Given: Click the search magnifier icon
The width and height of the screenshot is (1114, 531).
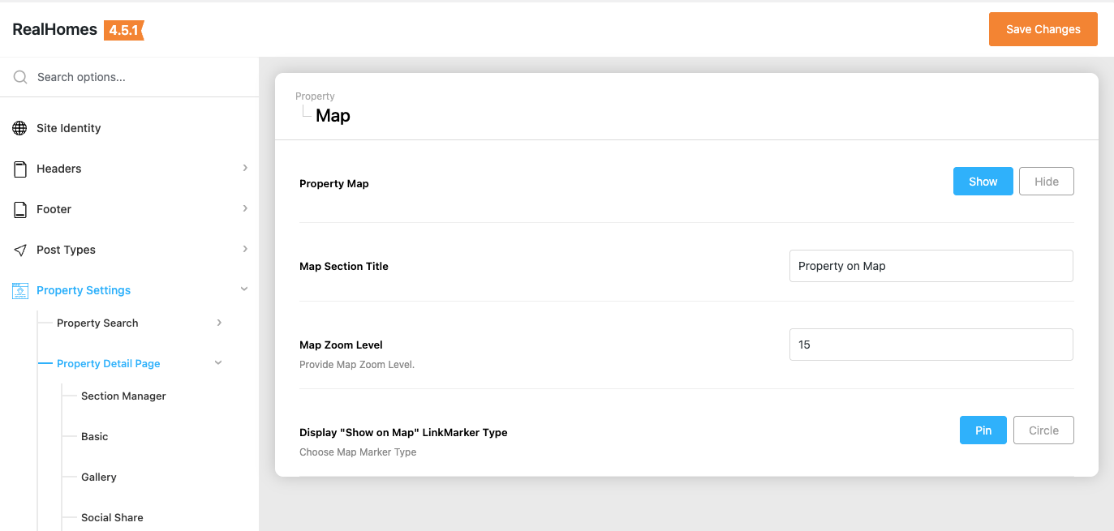Looking at the screenshot, I should click(x=20, y=77).
